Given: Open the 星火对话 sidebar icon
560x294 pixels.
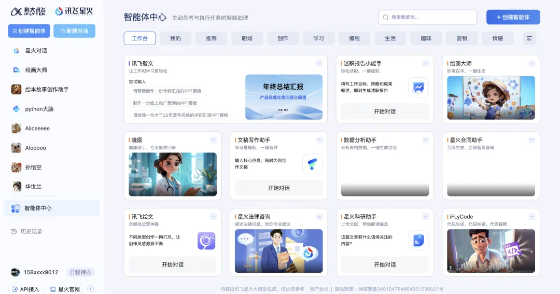Looking at the screenshot, I should coord(16,50).
